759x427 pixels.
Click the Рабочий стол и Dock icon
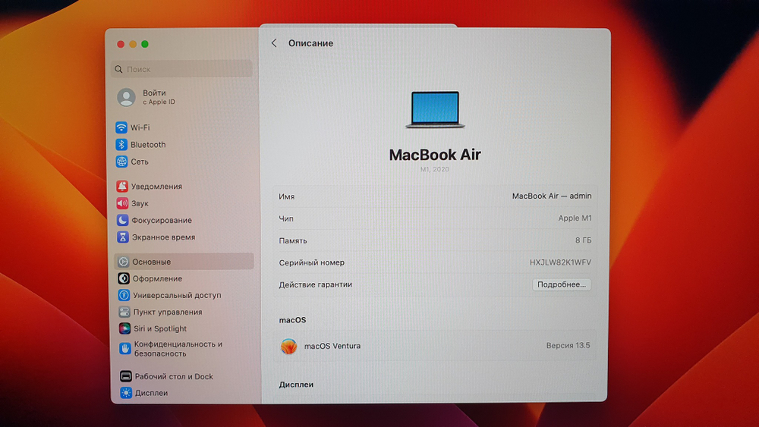tap(126, 375)
